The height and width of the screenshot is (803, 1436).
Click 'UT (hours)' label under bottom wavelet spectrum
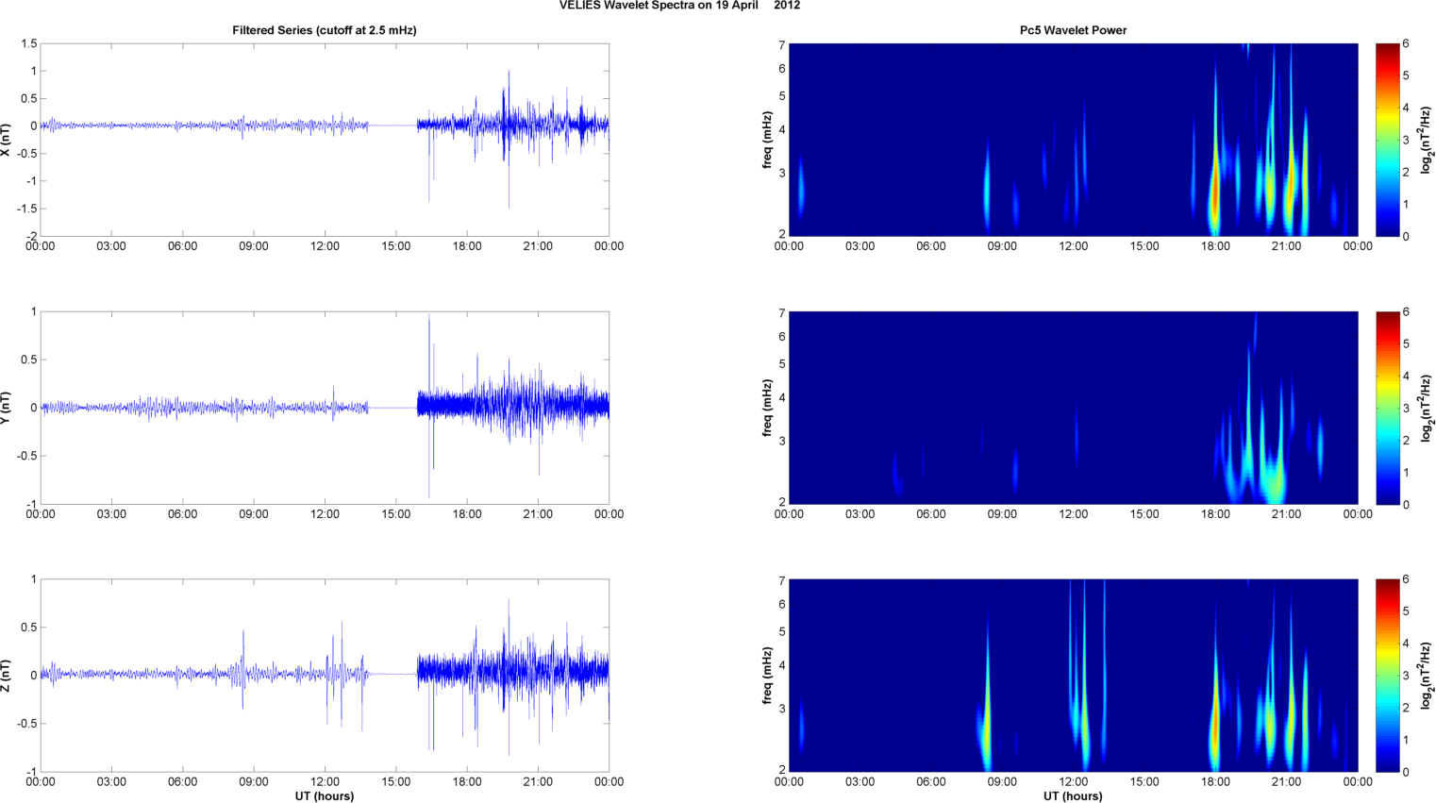coord(1073,796)
